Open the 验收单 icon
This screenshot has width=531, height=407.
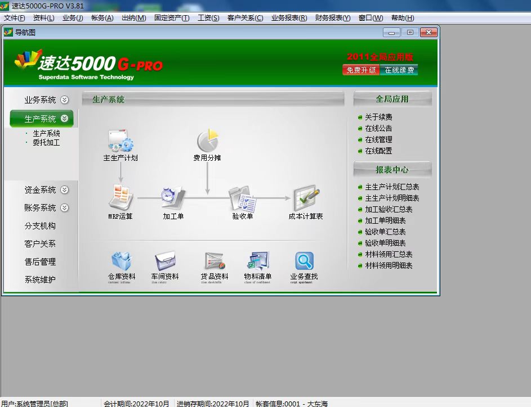click(x=243, y=198)
